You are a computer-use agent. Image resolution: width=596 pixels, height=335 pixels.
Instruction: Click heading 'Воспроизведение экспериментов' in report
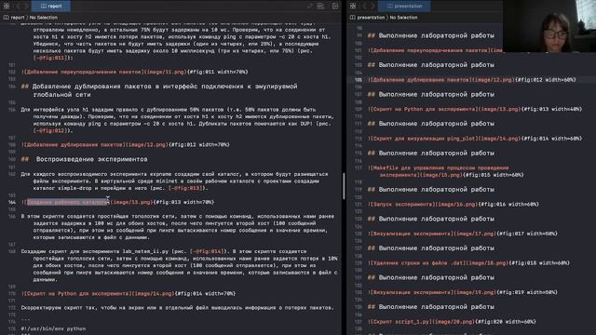[91, 159]
